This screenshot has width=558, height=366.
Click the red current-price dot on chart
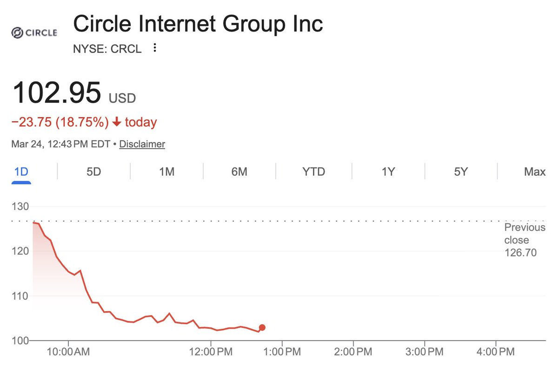coord(262,327)
